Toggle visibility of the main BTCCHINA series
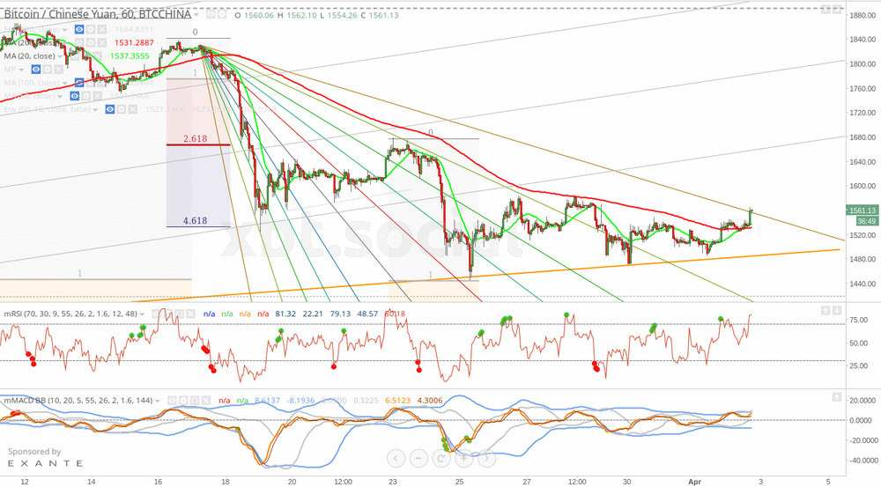This screenshot has height=487, width=881. [211, 14]
